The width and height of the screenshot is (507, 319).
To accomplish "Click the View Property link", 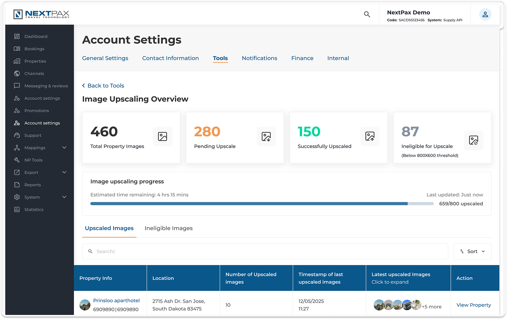I will click(x=473, y=305).
